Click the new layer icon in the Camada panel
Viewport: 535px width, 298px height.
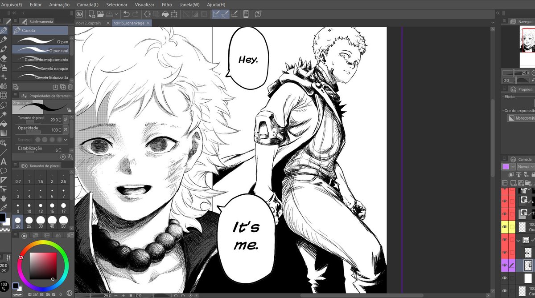tap(513, 183)
